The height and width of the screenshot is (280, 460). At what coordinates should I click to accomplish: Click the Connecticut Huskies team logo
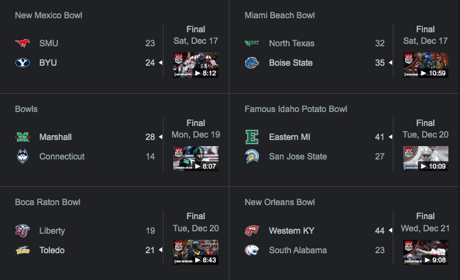(x=22, y=156)
